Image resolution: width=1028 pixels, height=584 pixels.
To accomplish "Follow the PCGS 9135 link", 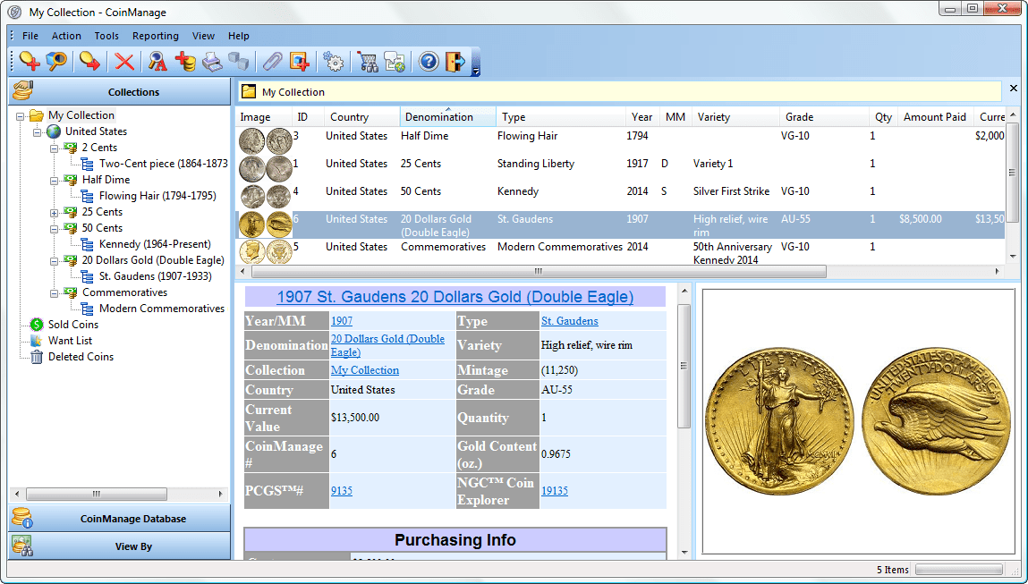I will tap(342, 490).
